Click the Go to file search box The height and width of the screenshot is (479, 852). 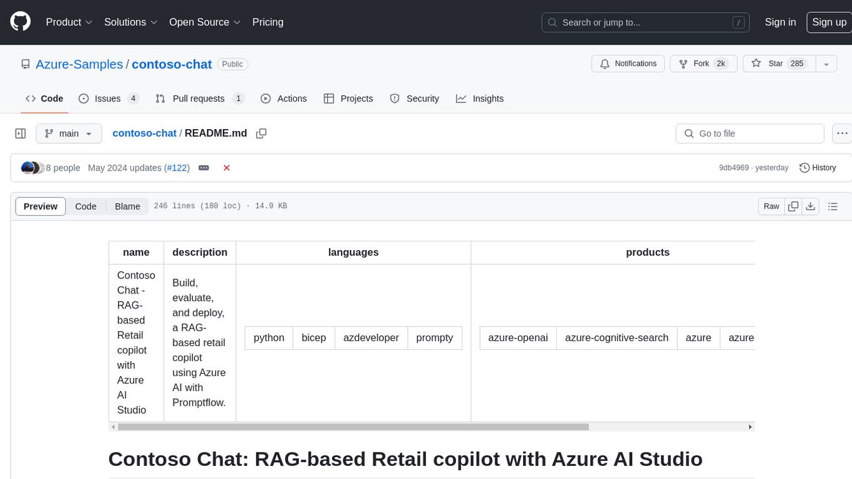(750, 134)
